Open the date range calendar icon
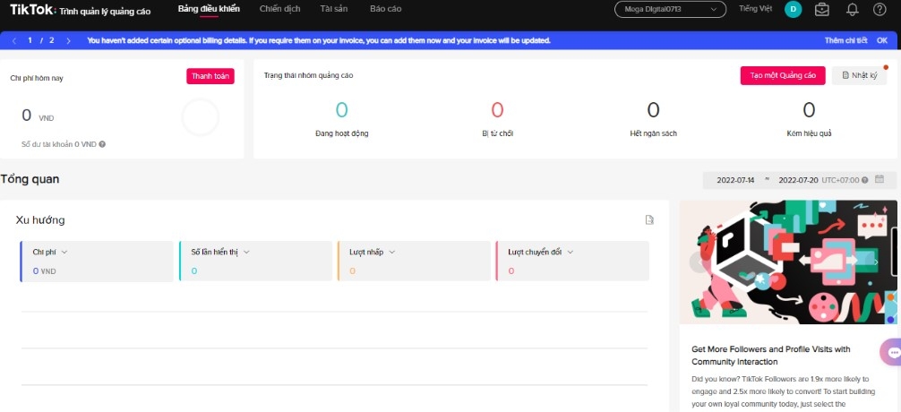 click(x=880, y=179)
